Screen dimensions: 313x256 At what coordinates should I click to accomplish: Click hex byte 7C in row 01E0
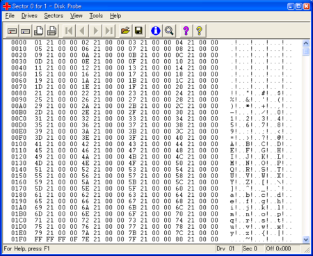point(179,233)
